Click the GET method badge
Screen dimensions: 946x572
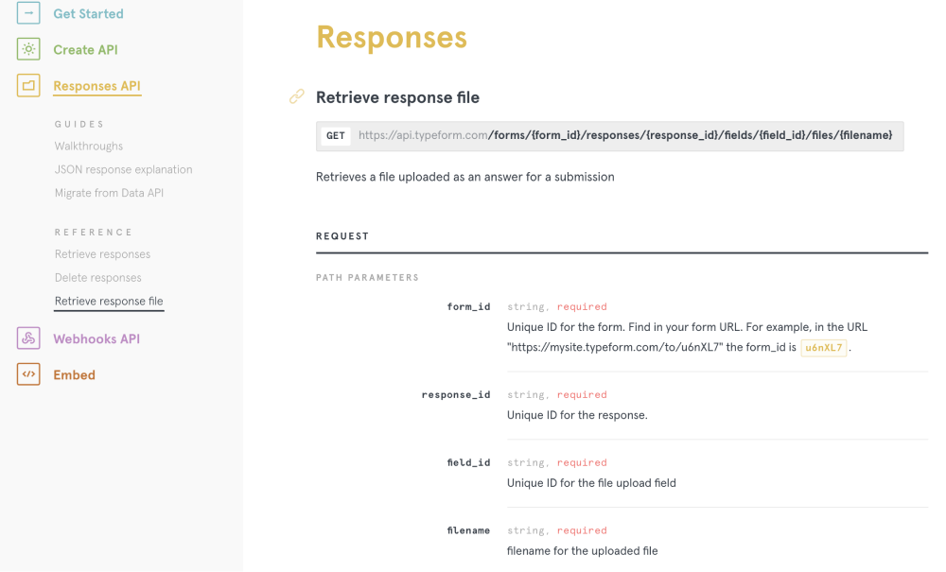coord(336,136)
